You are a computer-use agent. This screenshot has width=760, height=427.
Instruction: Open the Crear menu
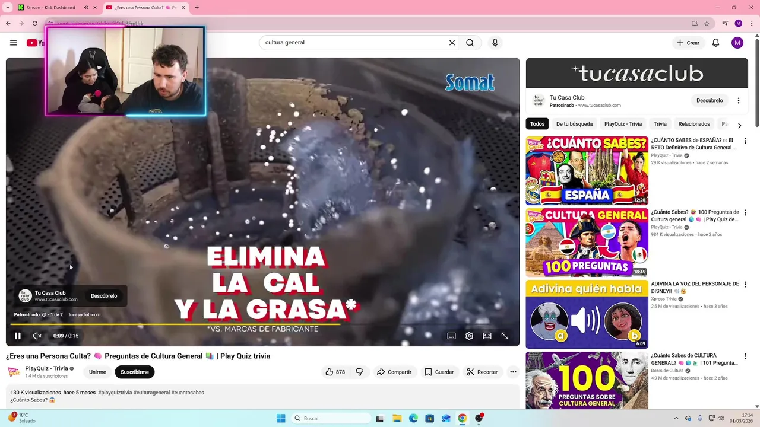coord(688,43)
